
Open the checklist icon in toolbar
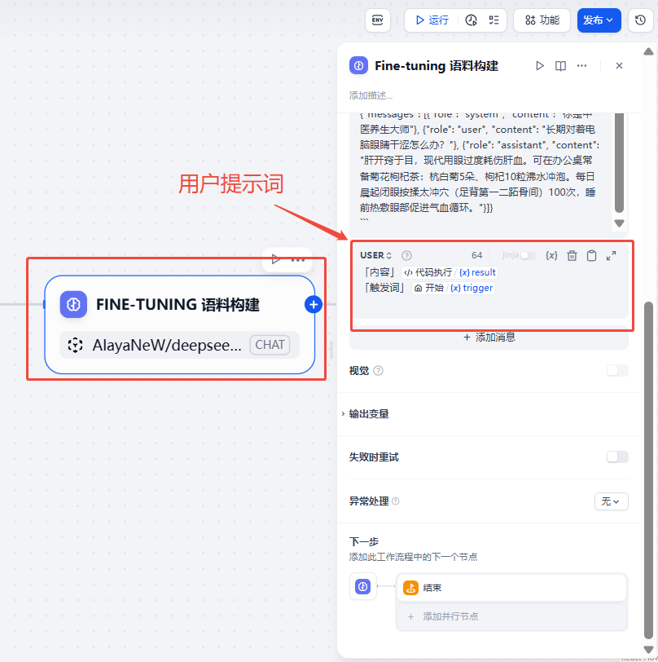(493, 20)
